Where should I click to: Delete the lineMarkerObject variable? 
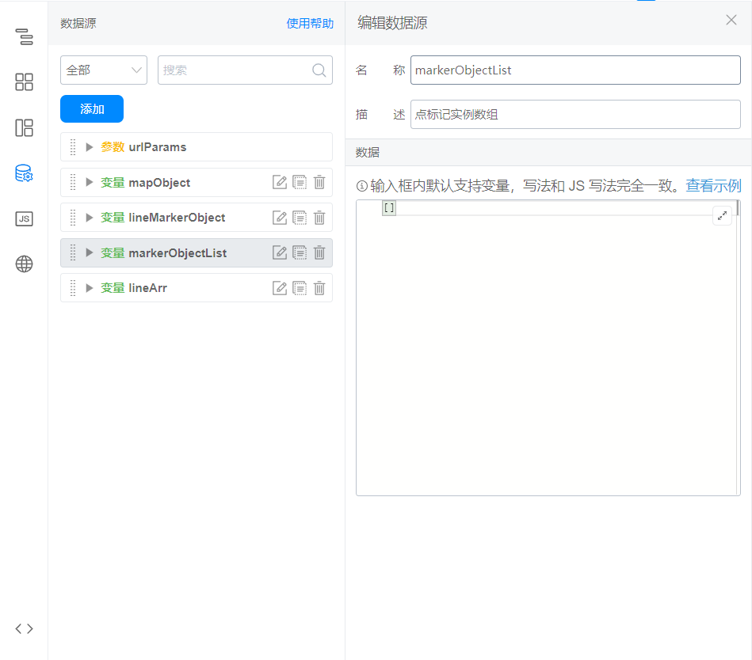319,218
